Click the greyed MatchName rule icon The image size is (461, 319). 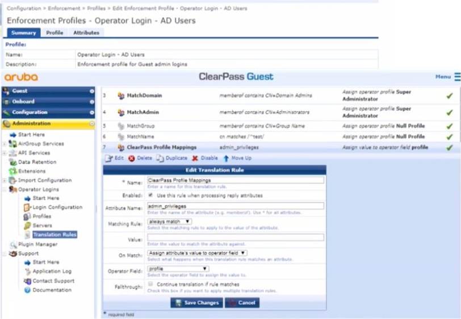pos(121,136)
